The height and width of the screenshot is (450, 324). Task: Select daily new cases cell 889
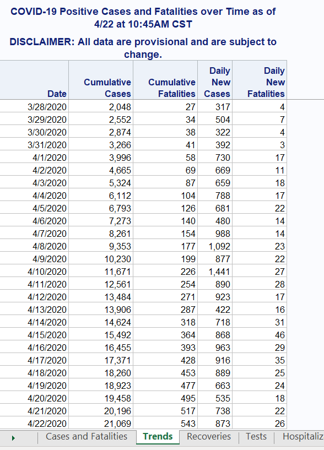pyautogui.click(x=215, y=372)
